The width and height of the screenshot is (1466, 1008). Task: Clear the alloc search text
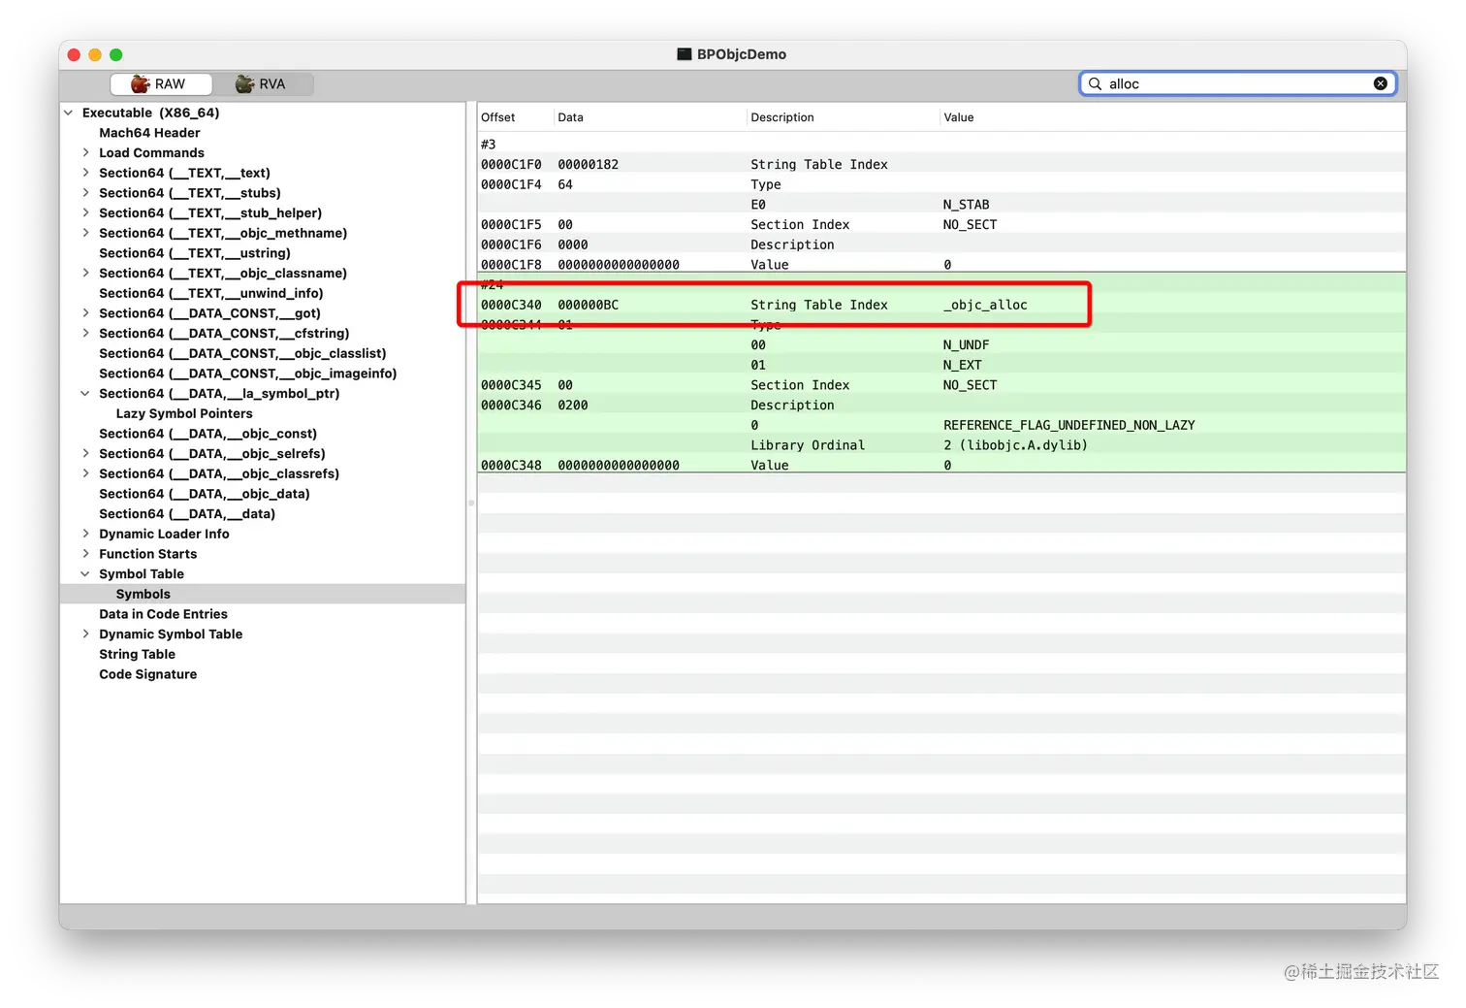(x=1380, y=83)
